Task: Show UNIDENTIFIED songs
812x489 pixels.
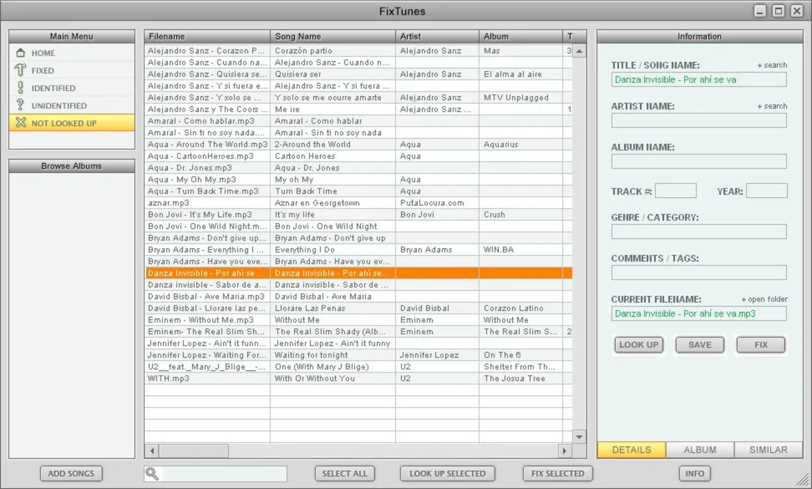Action: [x=71, y=105]
